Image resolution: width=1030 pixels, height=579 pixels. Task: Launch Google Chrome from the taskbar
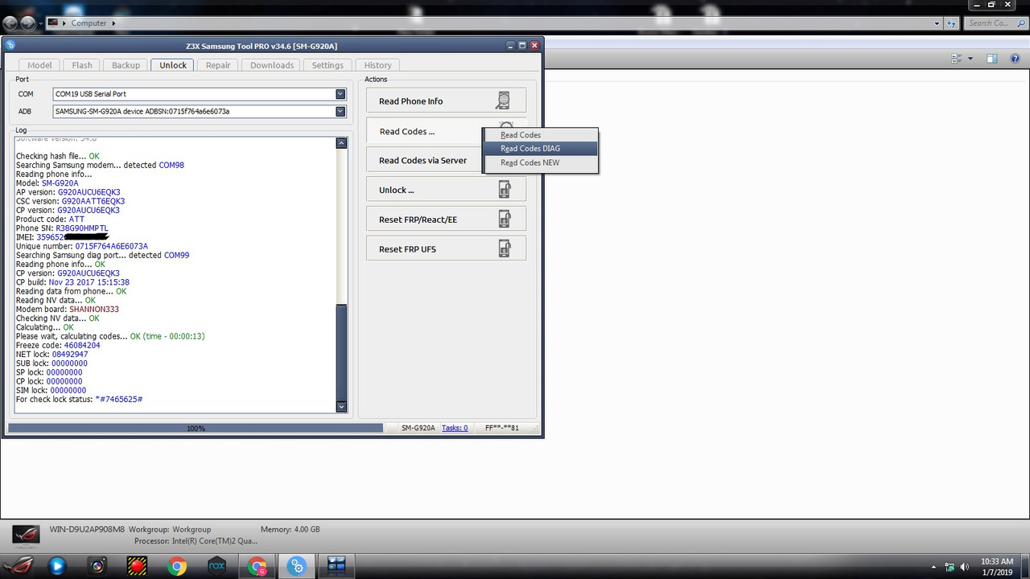(177, 566)
